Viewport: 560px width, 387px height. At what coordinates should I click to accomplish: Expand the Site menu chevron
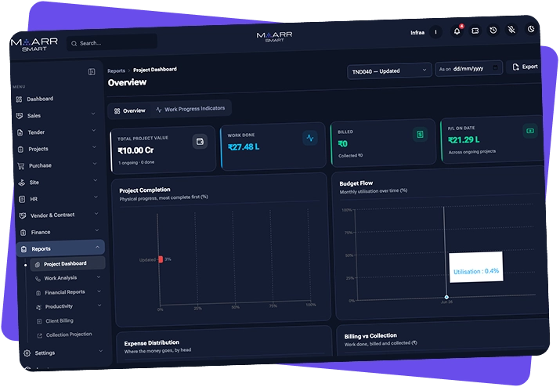(96, 180)
